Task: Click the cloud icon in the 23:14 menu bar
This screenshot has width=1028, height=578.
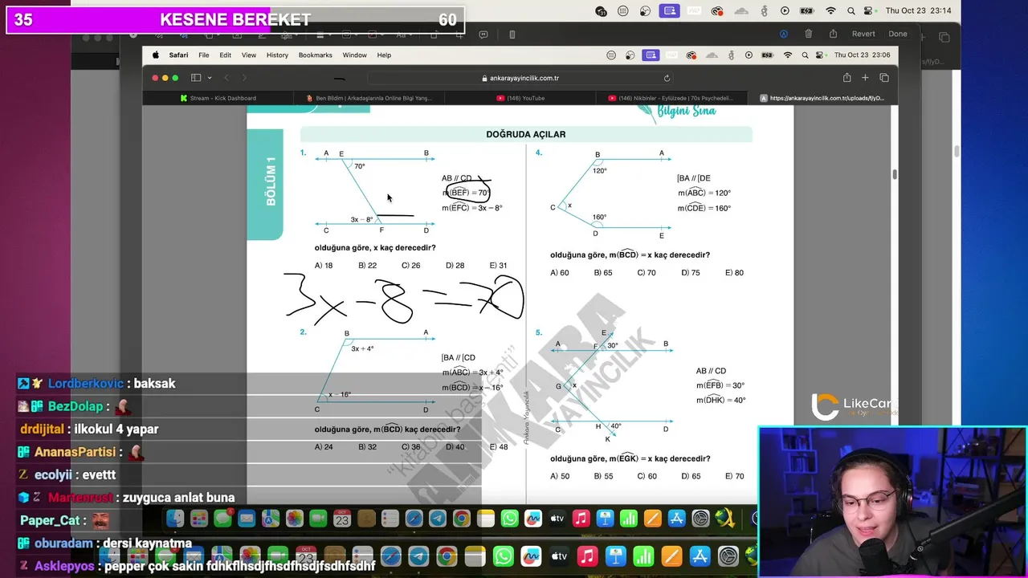Action: [741, 10]
